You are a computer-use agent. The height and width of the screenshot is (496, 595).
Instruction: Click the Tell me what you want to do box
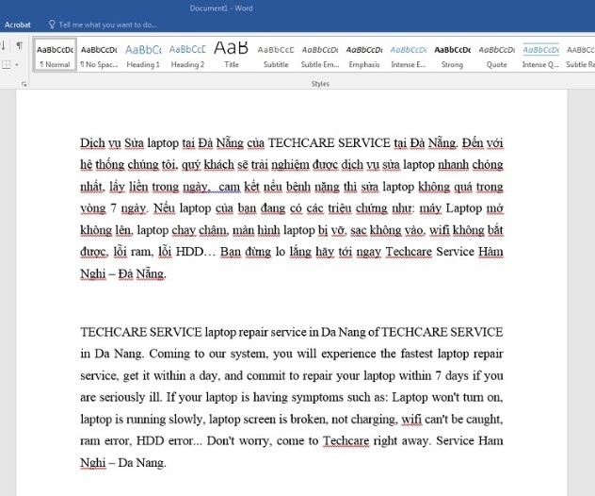pos(107,25)
